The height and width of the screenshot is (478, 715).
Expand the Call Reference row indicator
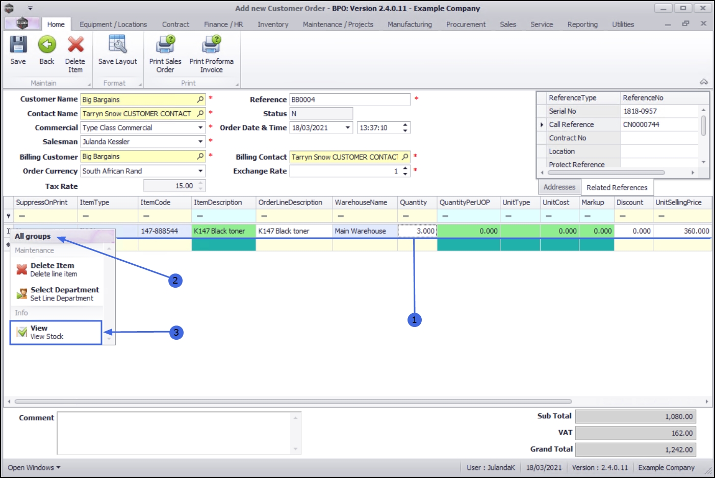coord(542,124)
